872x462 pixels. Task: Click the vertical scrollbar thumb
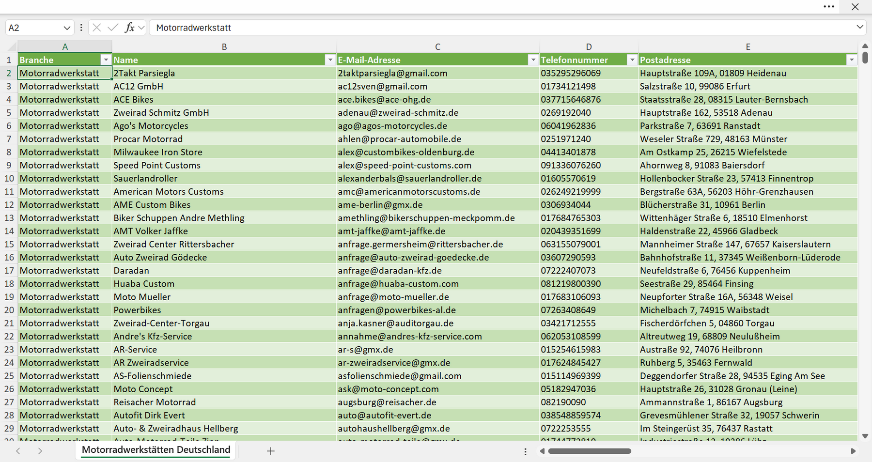click(x=865, y=58)
